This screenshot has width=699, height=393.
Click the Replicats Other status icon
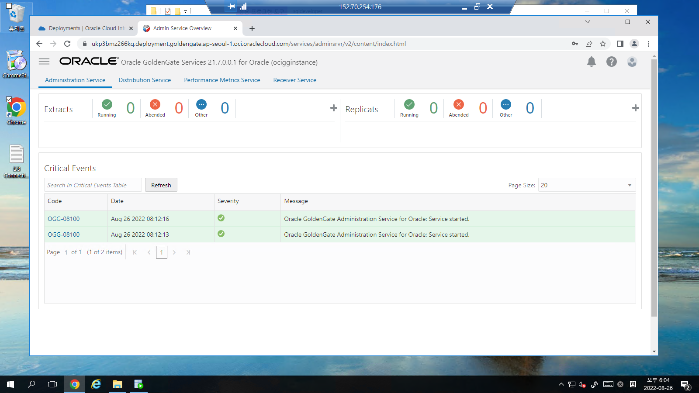click(x=506, y=104)
